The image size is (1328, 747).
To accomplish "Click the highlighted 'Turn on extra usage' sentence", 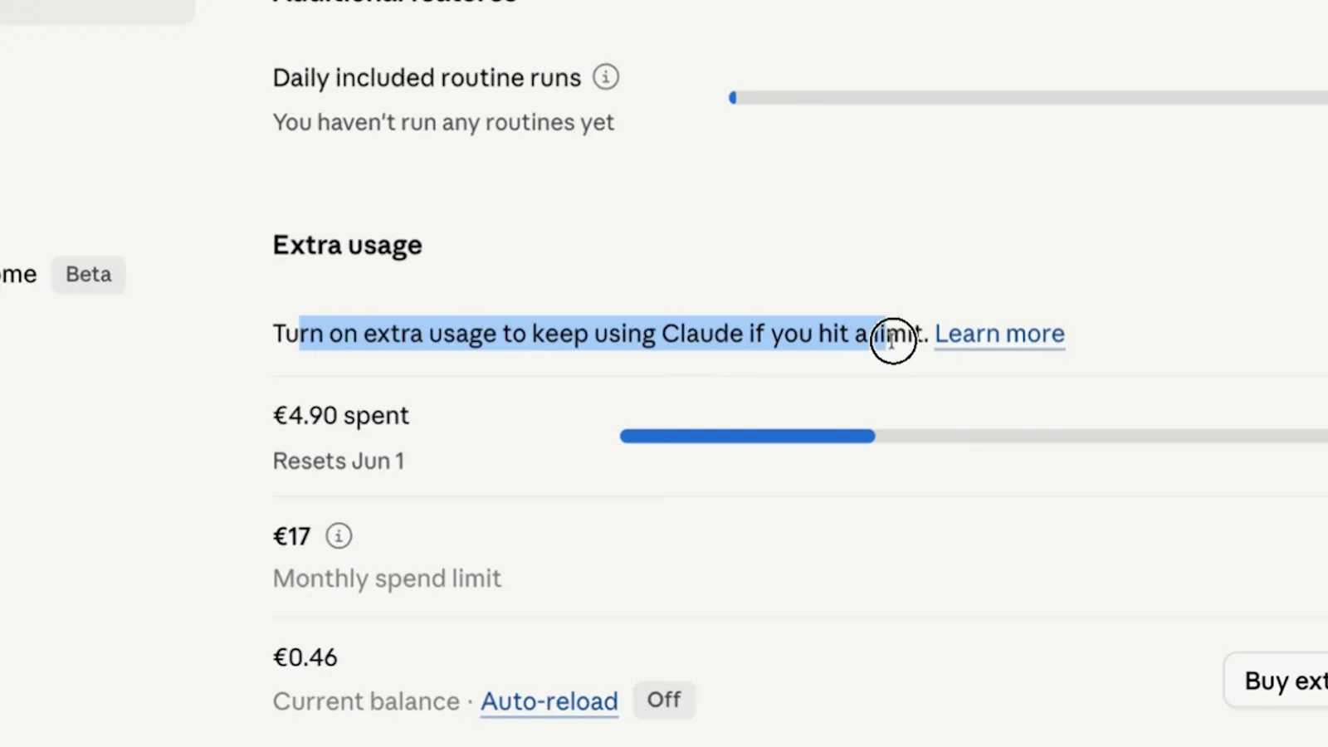I will pos(600,334).
